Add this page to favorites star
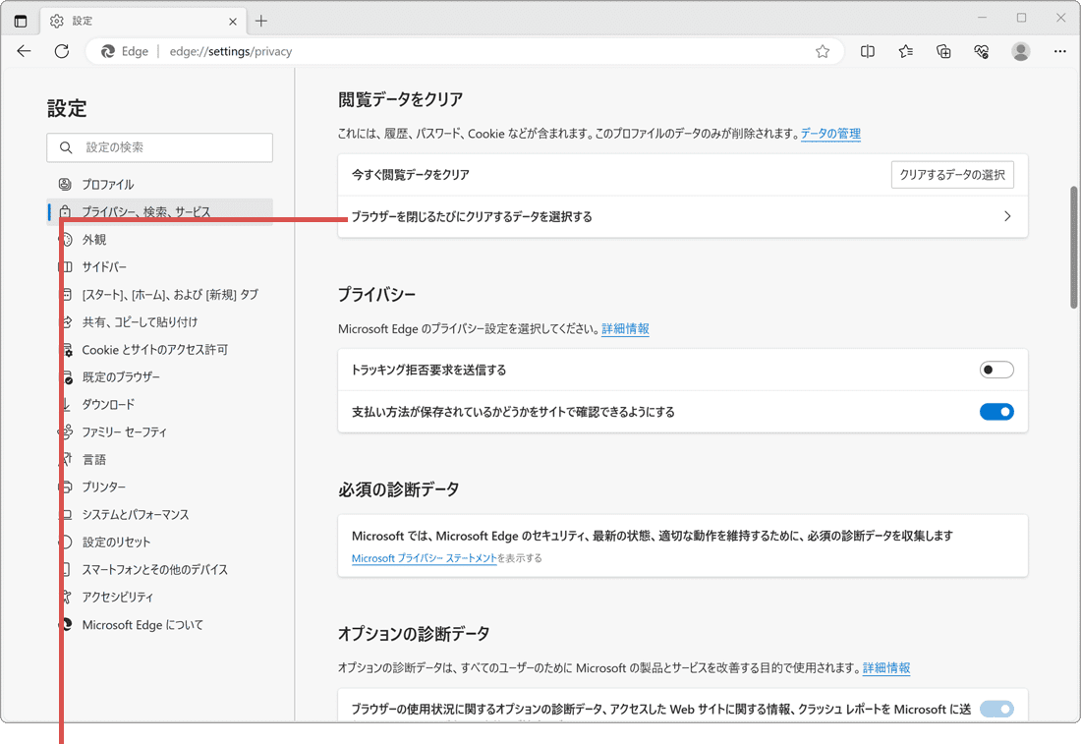The image size is (1081, 744). [x=823, y=51]
